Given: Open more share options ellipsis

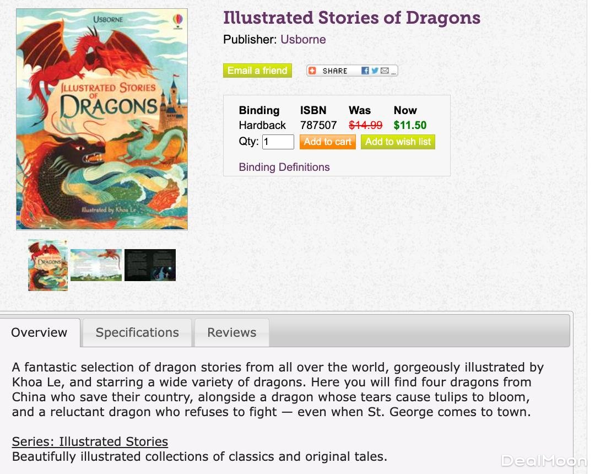Looking at the screenshot, I should (393, 72).
